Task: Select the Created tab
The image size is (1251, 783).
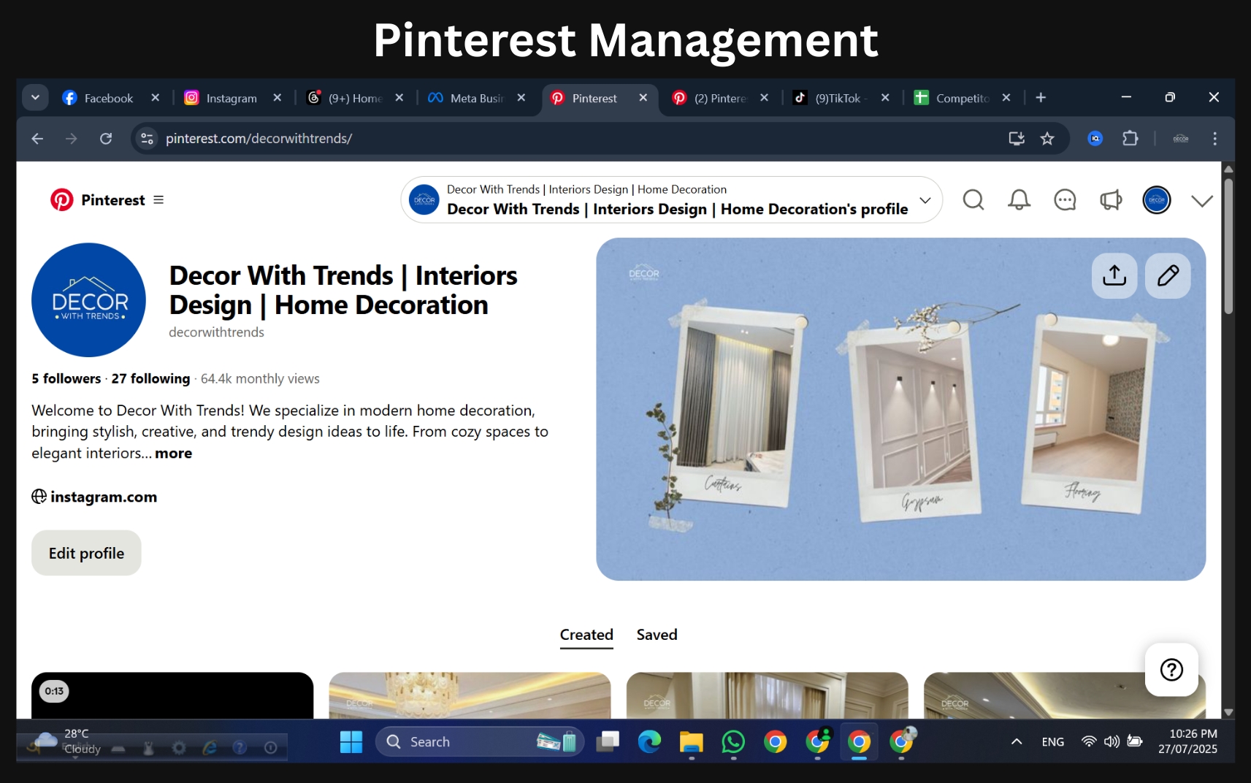Action: pyautogui.click(x=586, y=635)
